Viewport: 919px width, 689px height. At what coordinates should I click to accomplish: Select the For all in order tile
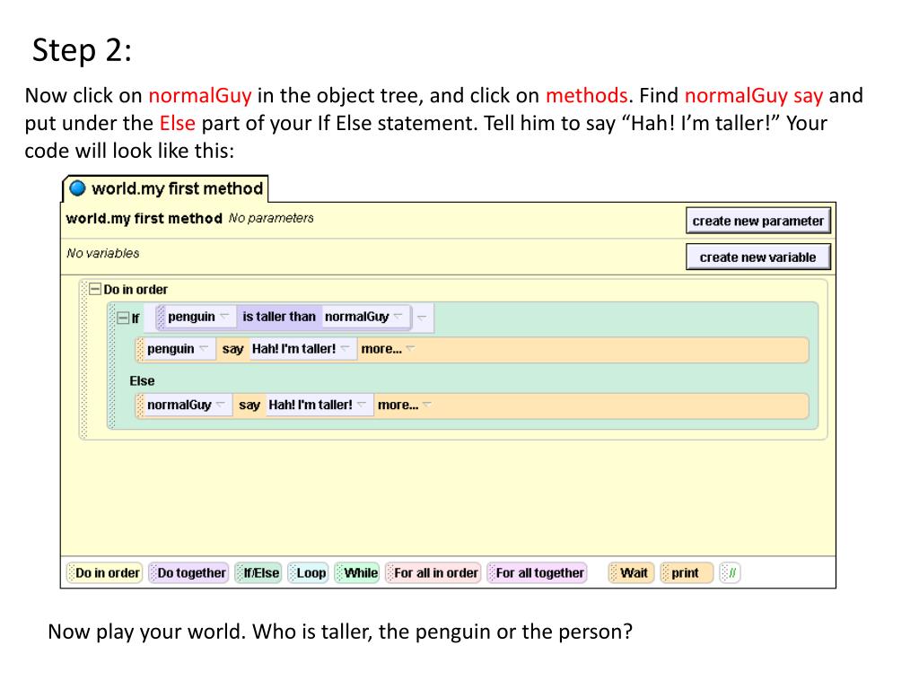click(433, 572)
